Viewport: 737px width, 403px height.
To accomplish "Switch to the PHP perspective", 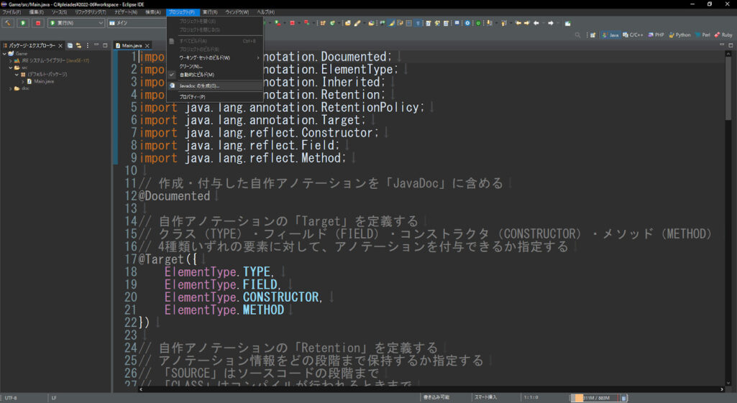I will 656,34.
